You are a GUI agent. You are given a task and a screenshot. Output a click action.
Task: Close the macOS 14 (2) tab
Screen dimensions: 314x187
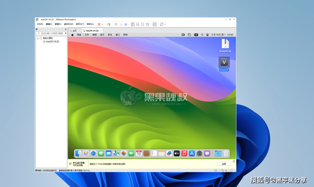click(x=101, y=31)
